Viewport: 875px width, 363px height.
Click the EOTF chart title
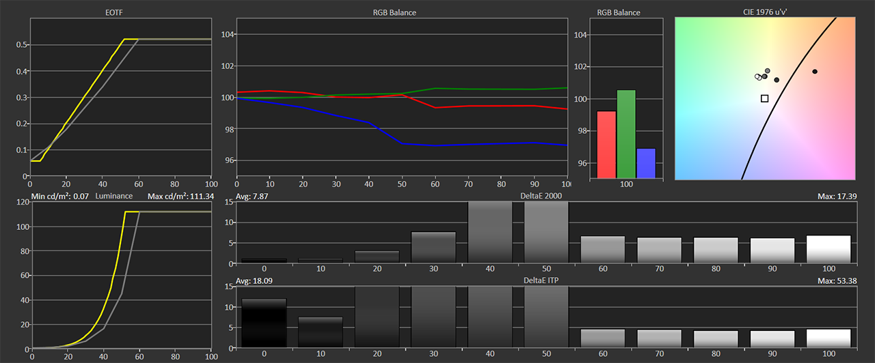(x=120, y=12)
